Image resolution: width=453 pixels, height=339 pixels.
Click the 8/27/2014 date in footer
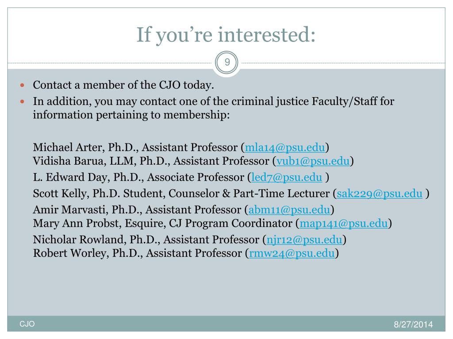tap(413, 324)
